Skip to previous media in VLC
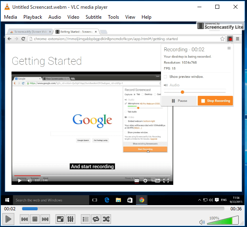Screen dimensions: 247x227 pos(25,219)
